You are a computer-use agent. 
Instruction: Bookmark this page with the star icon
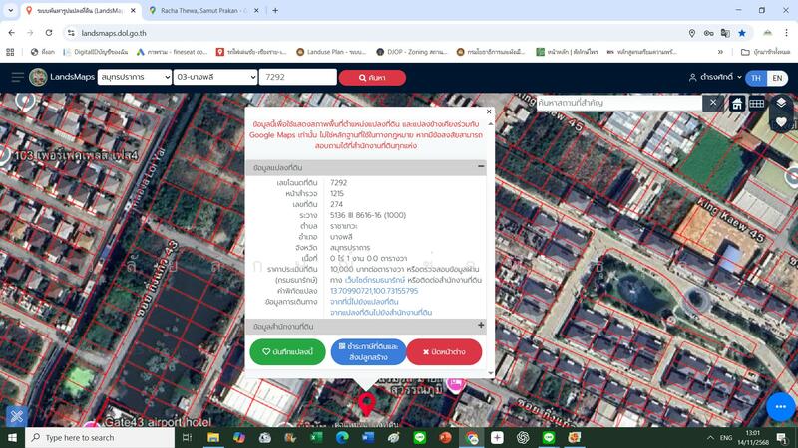[x=742, y=33]
